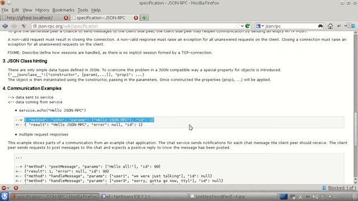358x201 pixels.
Task: Select the specification – JSON-RPC tab
Action: (x=105, y=18)
